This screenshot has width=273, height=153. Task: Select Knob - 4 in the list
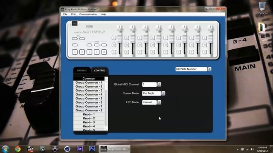coord(89,126)
